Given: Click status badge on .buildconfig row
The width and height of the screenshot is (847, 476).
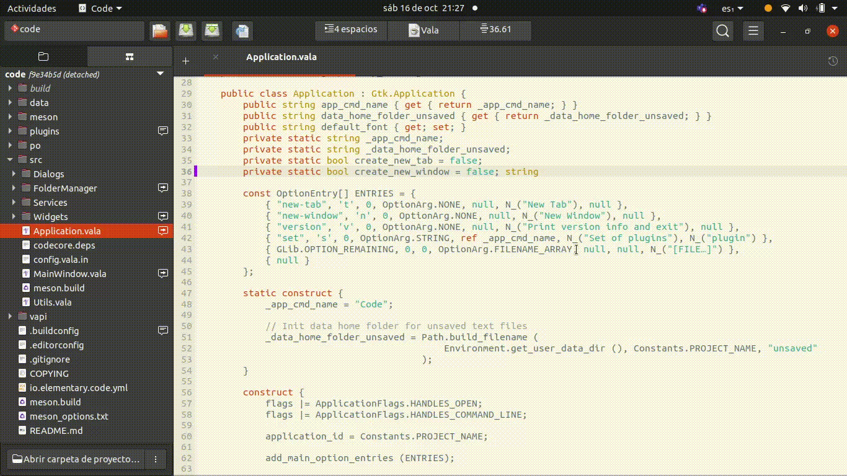Looking at the screenshot, I should pyautogui.click(x=163, y=330).
